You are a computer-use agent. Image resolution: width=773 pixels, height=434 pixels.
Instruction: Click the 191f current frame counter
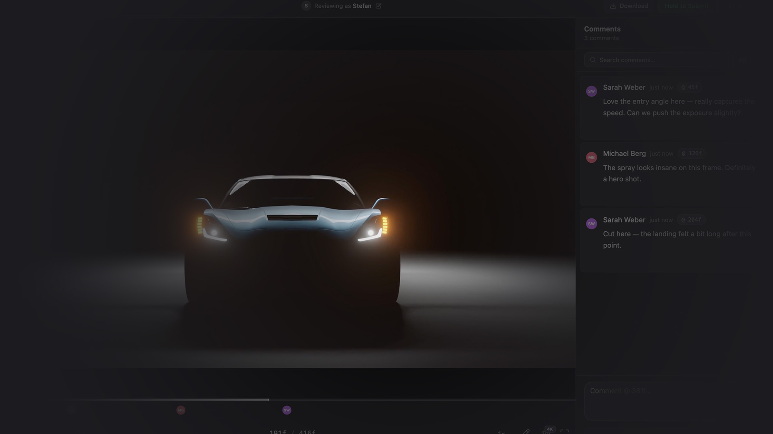point(278,432)
